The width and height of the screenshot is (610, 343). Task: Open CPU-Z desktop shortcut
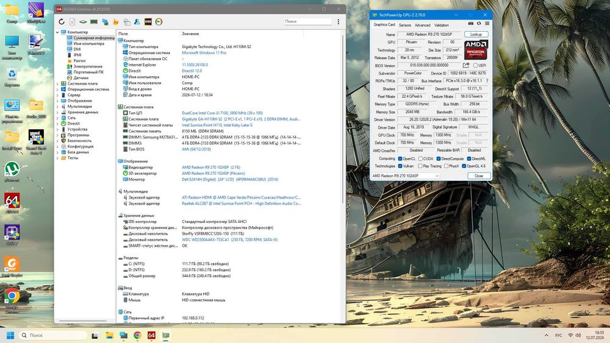[x=12, y=235]
